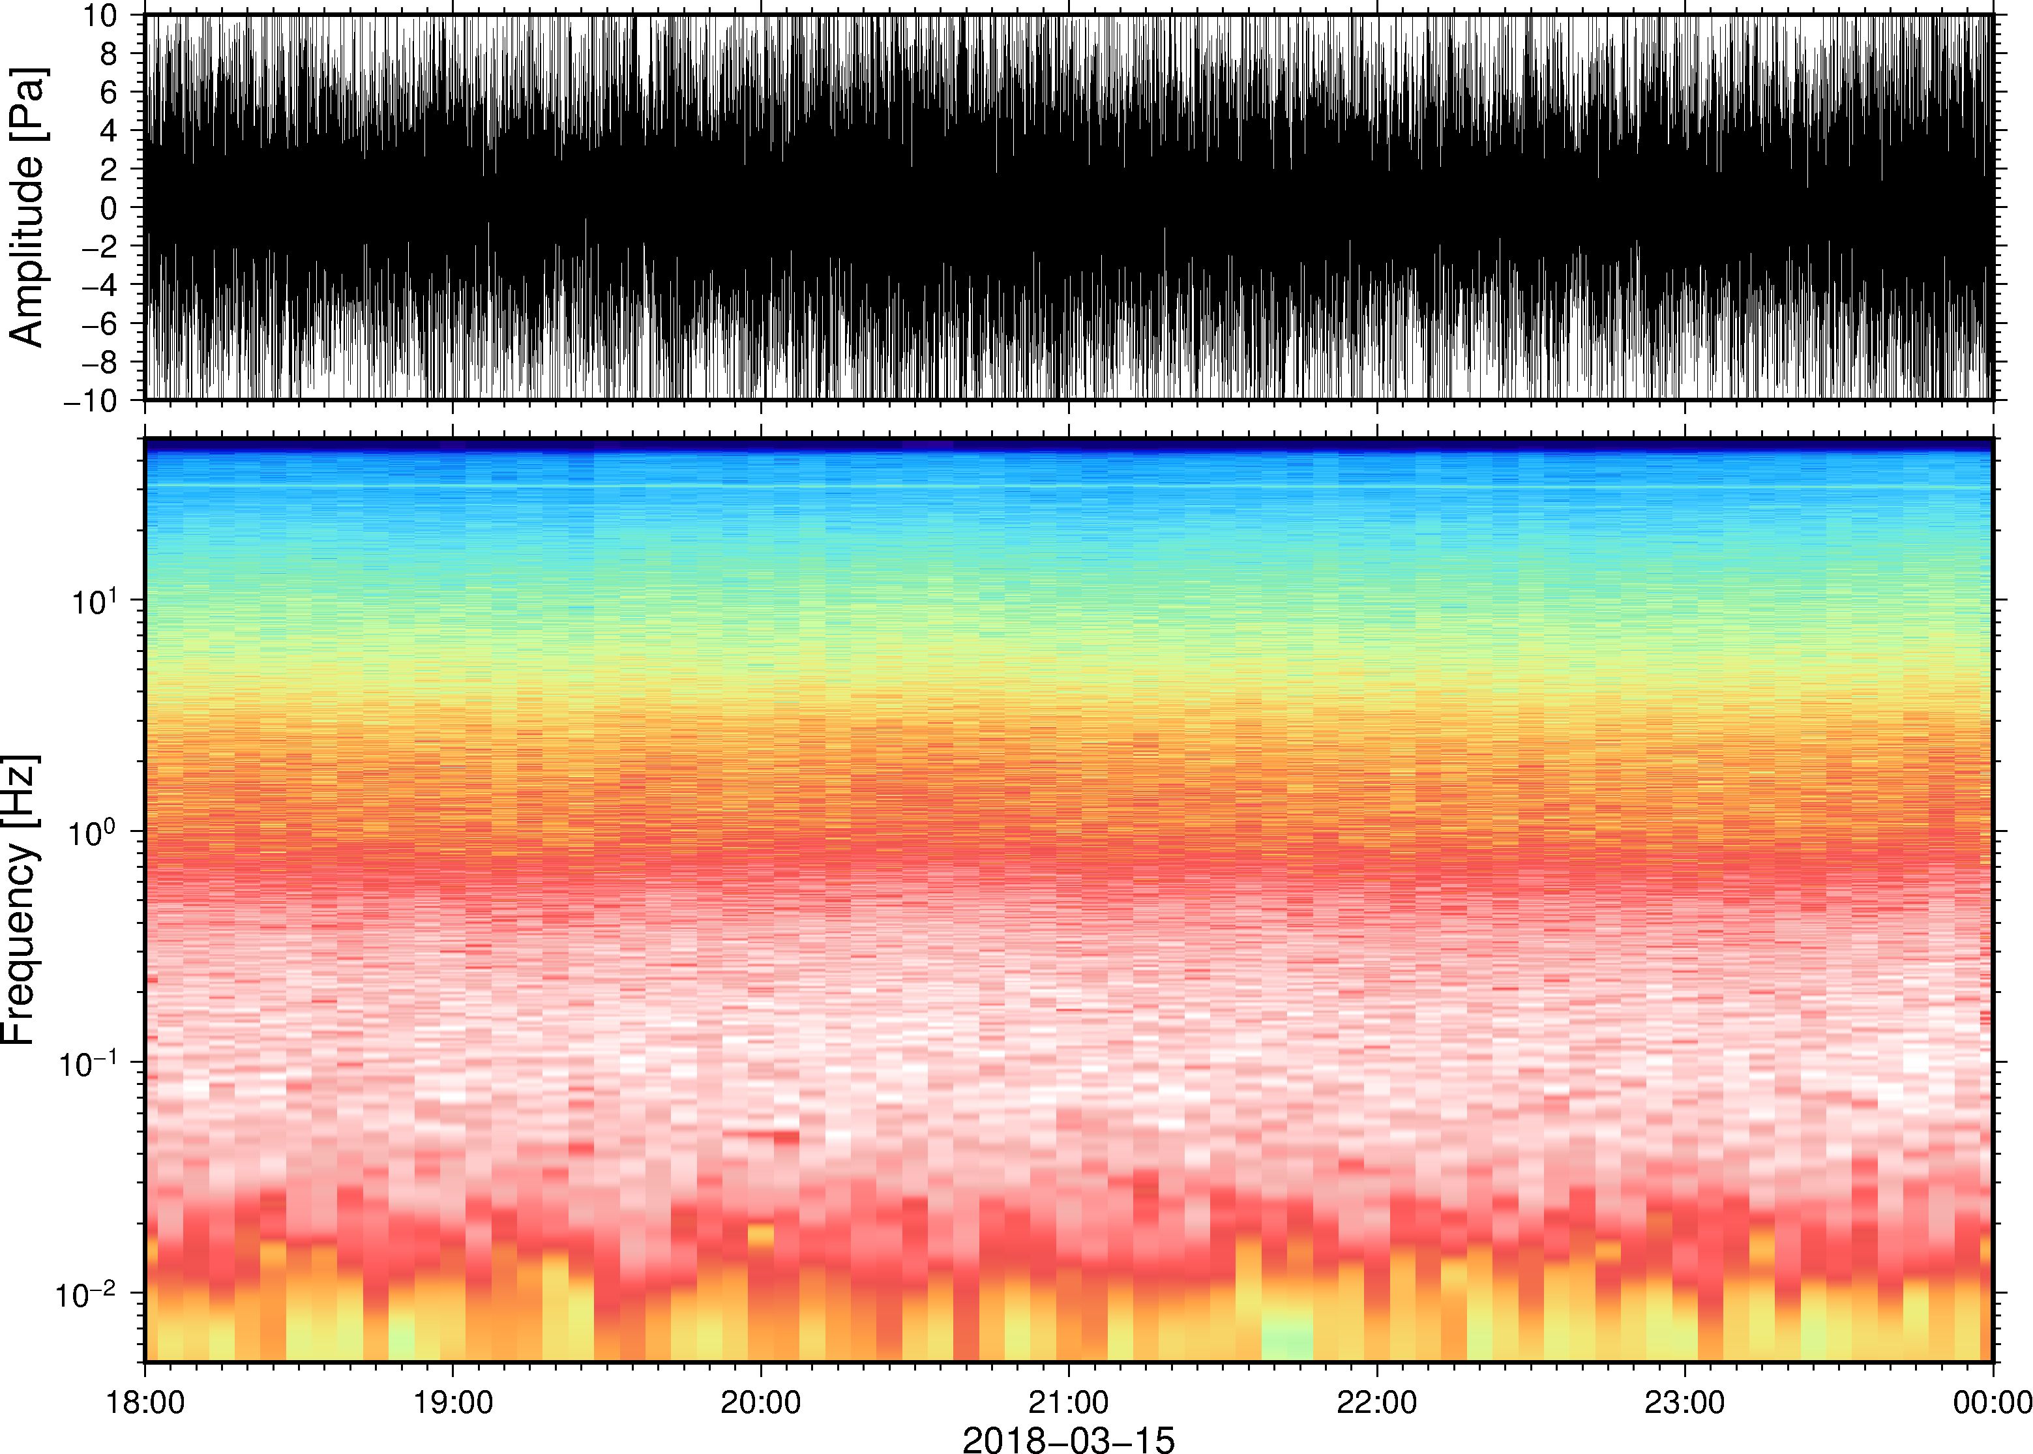This screenshot has height=1454, width=2033.
Task: Click the amplitude tick label −10
Action: tap(91, 400)
